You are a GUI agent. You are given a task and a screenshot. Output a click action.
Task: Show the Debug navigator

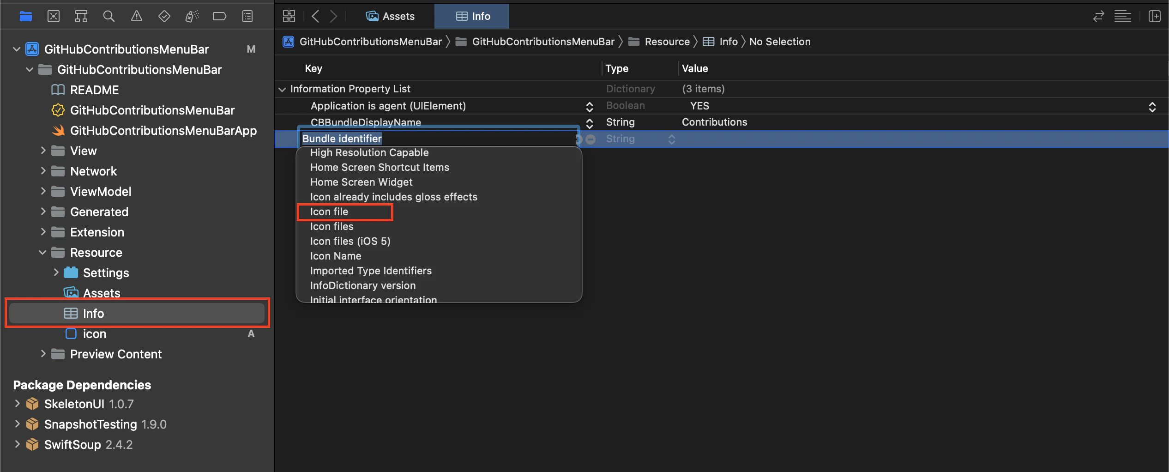pos(192,17)
